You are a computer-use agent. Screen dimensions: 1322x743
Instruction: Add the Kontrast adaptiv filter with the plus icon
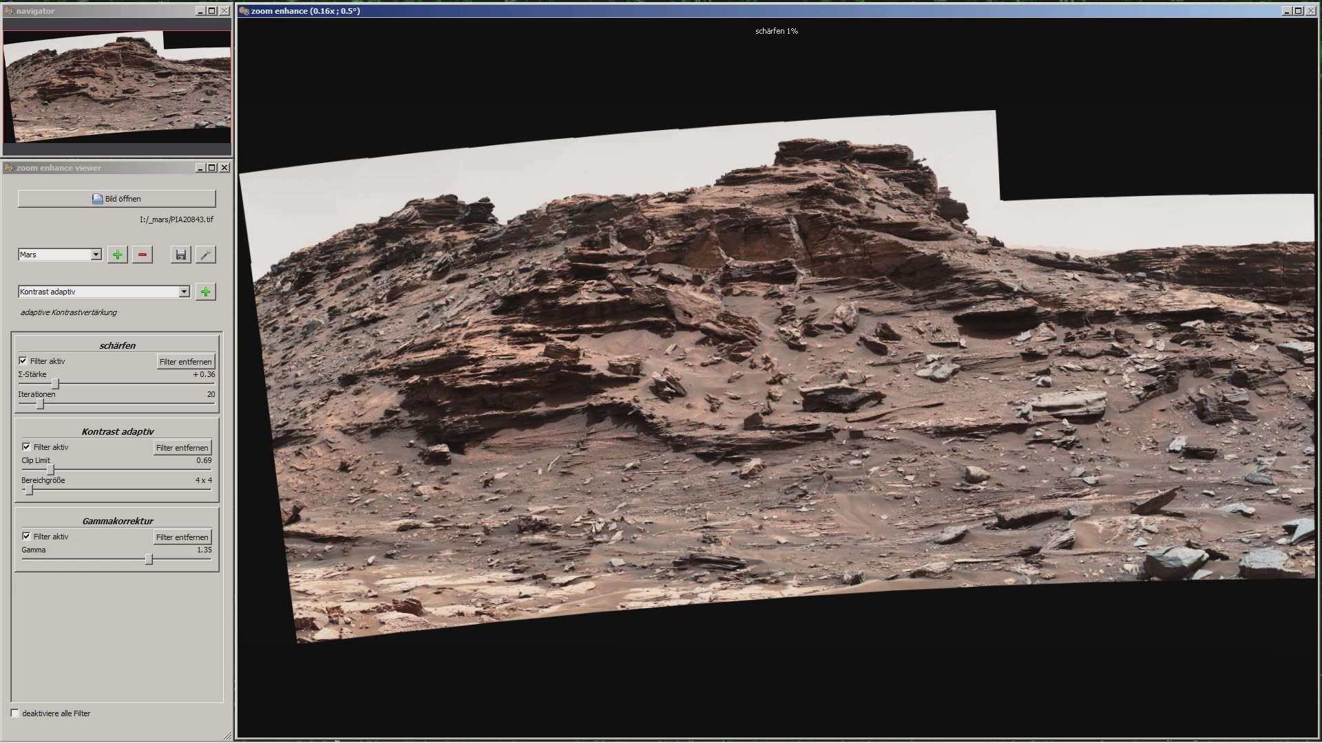click(x=205, y=291)
